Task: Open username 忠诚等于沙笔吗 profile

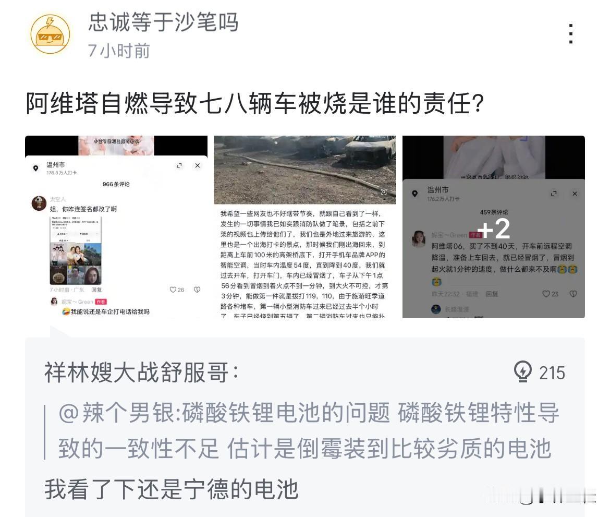Action: (163, 22)
